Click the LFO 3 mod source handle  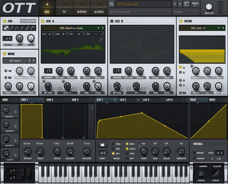[161, 100]
